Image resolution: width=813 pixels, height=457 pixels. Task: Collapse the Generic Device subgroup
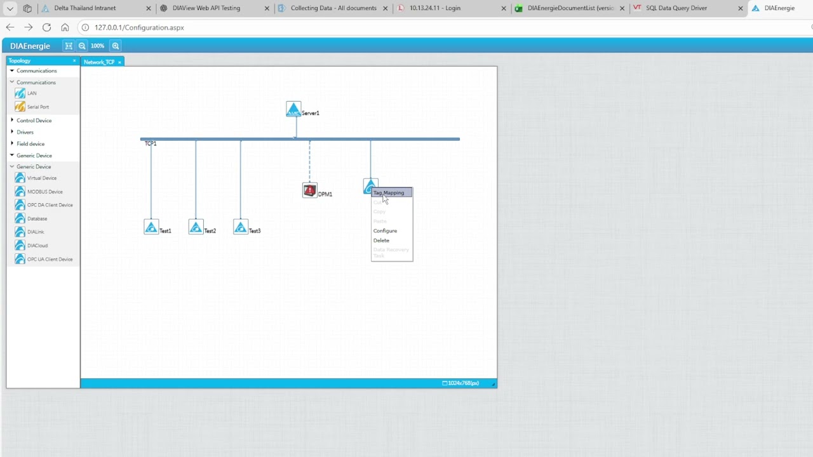coord(12,166)
